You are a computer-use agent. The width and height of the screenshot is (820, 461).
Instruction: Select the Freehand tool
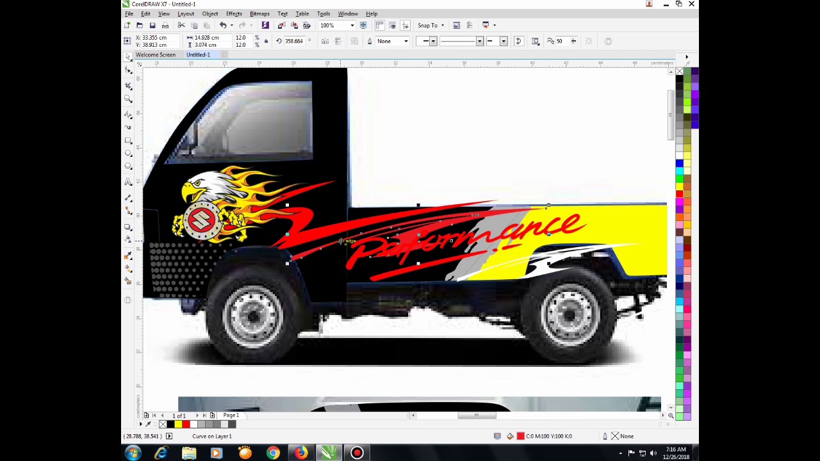[128, 114]
